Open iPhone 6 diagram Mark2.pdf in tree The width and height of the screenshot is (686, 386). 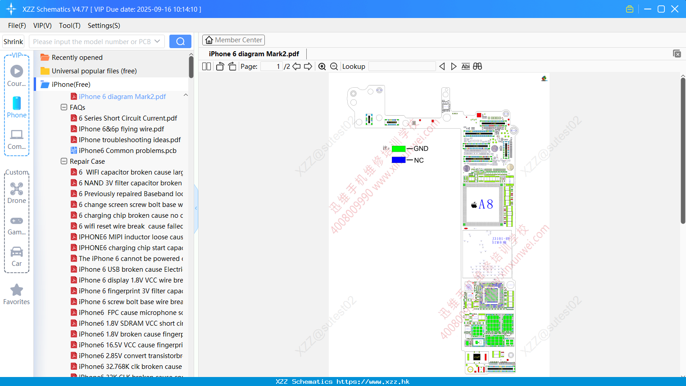tap(122, 97)
